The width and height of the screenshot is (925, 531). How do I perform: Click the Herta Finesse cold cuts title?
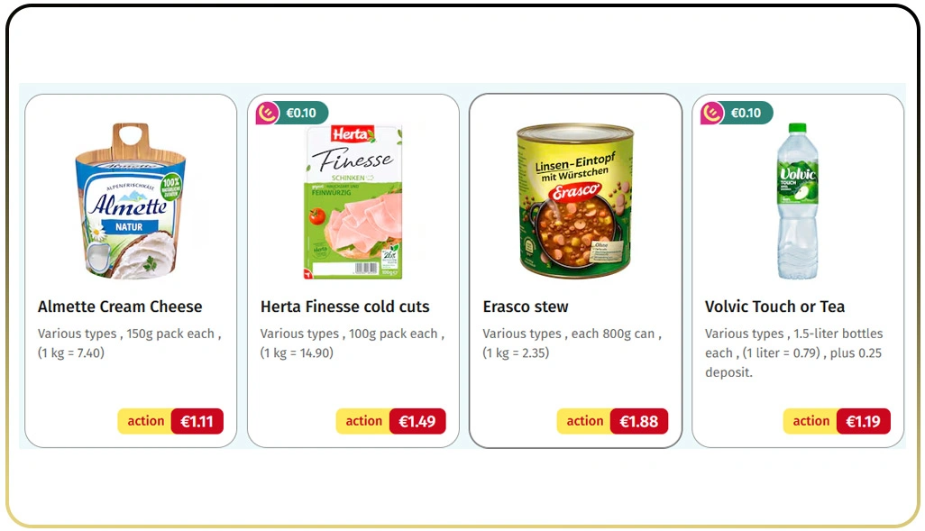tap(345, 307)
